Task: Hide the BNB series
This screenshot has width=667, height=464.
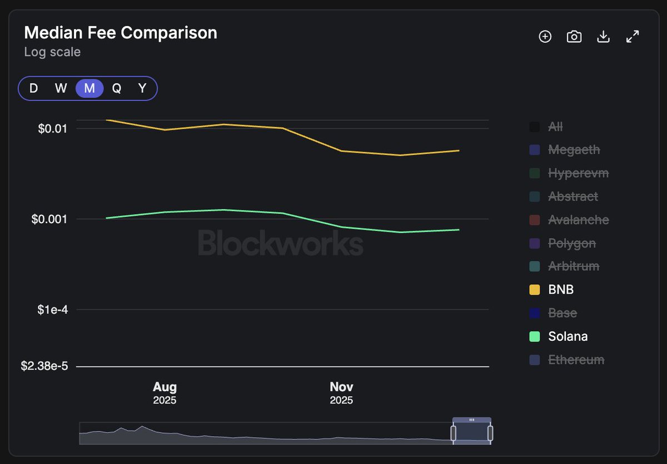Action: point(551,290)
